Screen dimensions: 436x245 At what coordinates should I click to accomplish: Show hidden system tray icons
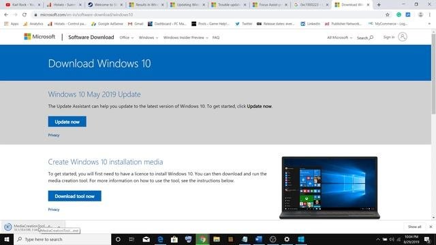(377, 239)
